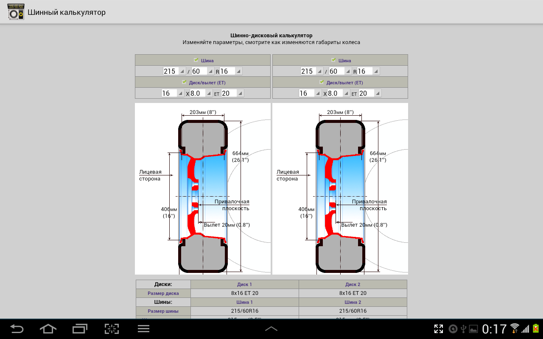
Task: Toggle right Диск/вылет (ET) checkbox
Action: 321,82
